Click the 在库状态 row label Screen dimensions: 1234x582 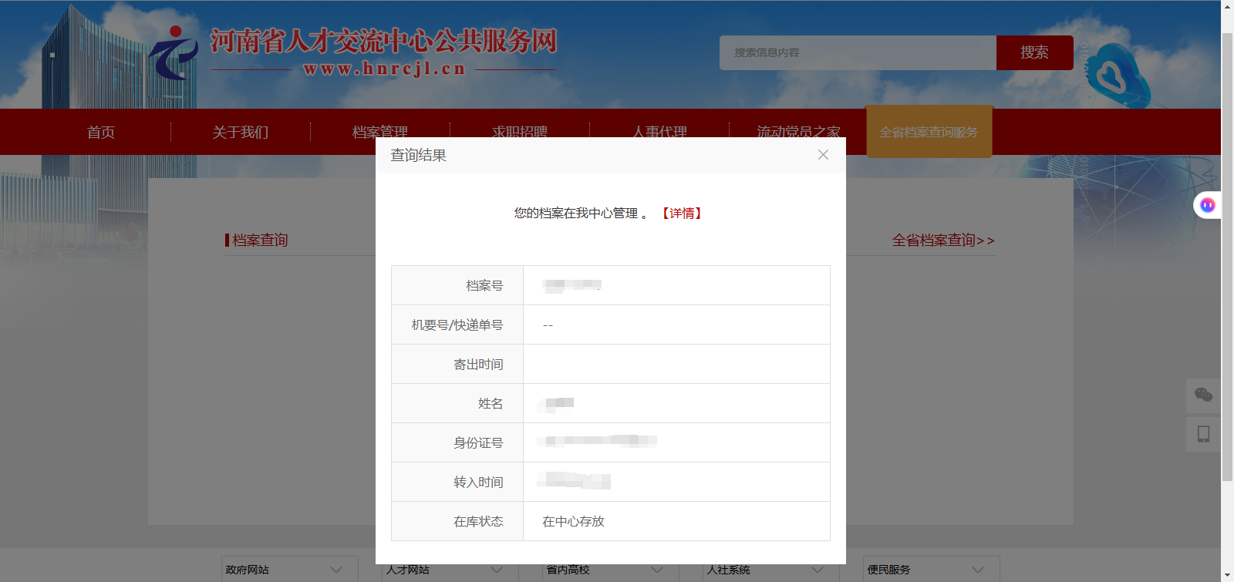[478, 522]
